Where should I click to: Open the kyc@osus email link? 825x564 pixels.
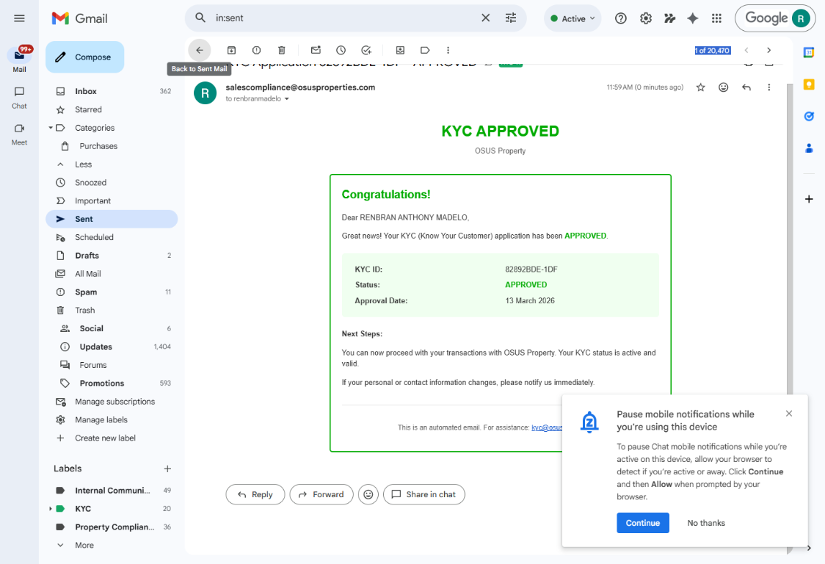pyautogui.click(x=547, y=427)
